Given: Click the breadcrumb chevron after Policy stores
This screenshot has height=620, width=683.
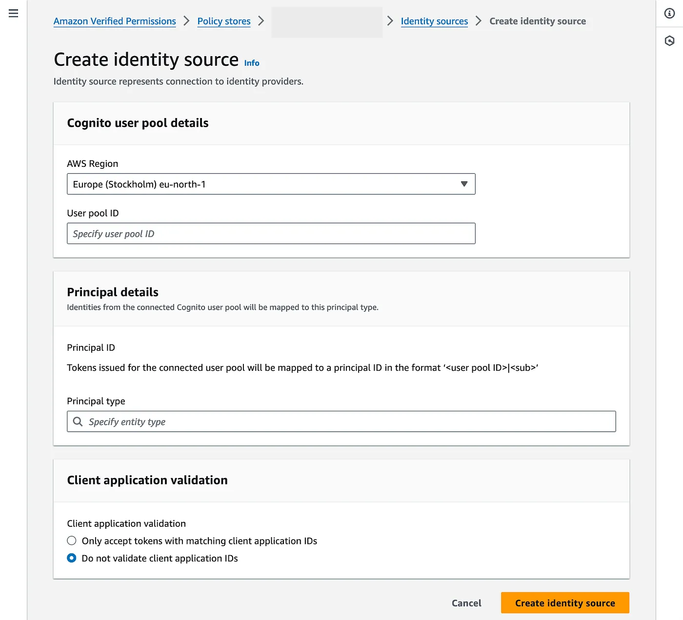Looking at the screenshot, I should (261, 21).
